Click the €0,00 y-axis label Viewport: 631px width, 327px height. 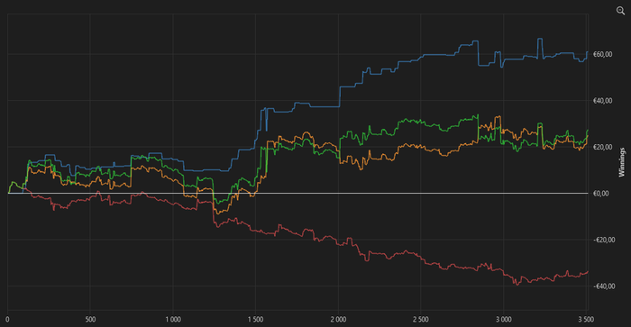click(x=601, y=194)
